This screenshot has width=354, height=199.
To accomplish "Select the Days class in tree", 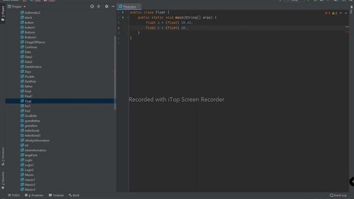I will (26, 72).
